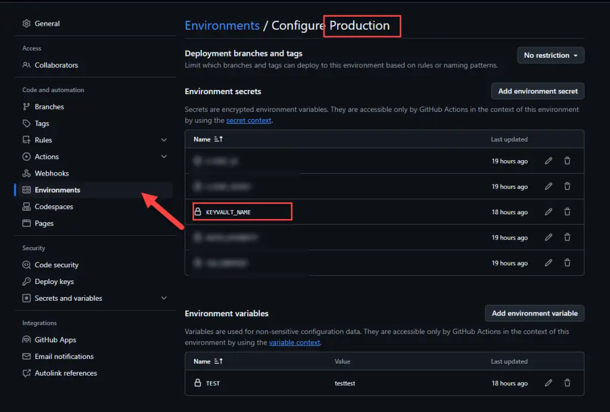Click Add environment variable button
This screenshot has height=412, width=610.
coord(534,313)
